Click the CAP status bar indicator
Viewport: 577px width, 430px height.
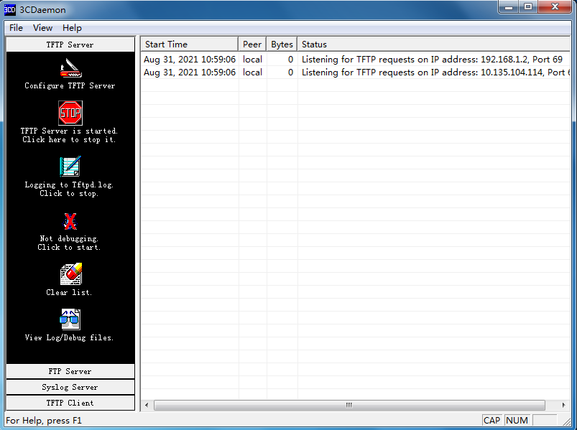[492, 420]
